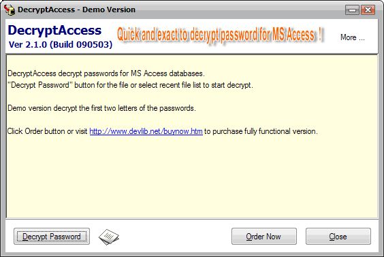384x257 pixels.
Task: Click the orange Quick and exact slogan banner
Action: click(220, 34)
